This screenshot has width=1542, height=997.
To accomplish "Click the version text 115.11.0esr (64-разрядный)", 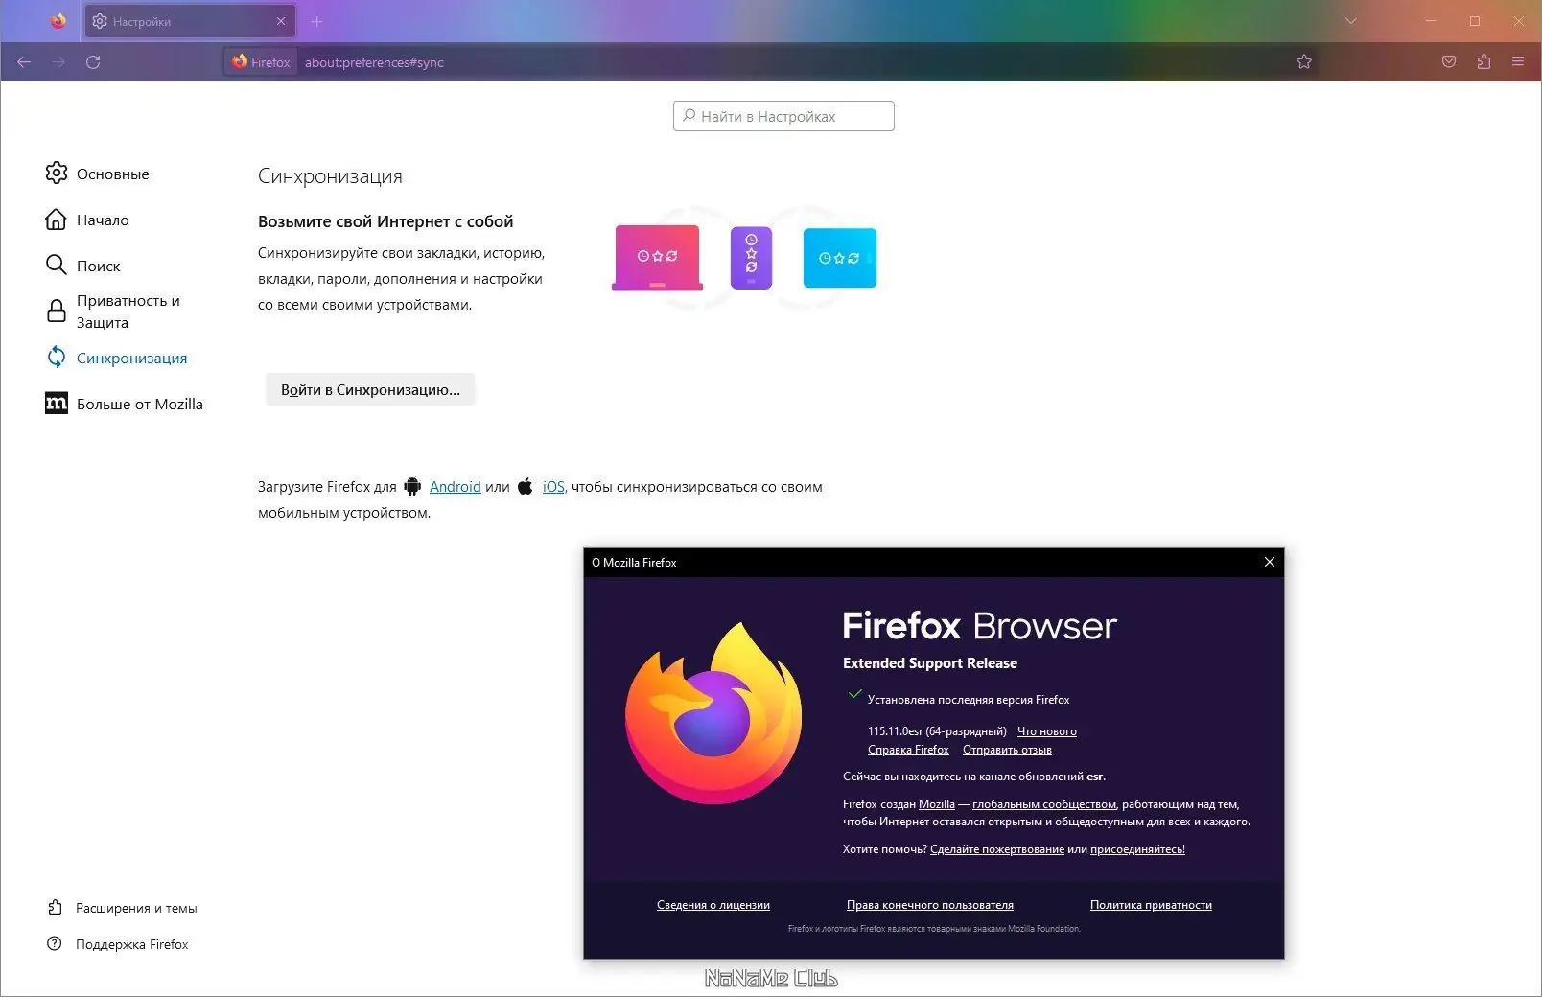I will [x=937, y=731].
